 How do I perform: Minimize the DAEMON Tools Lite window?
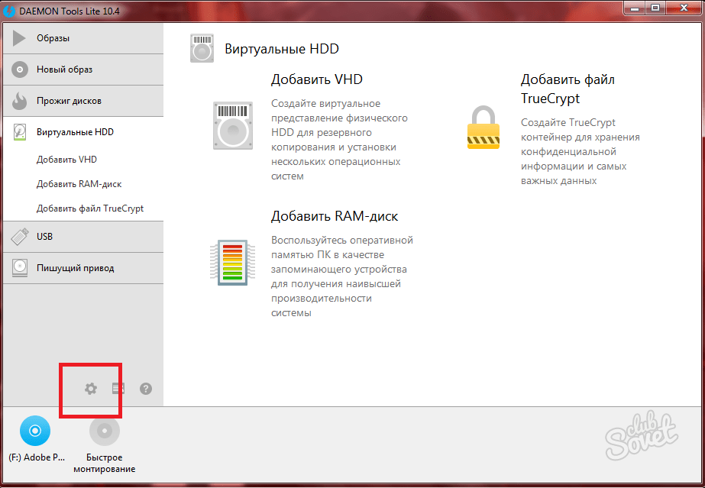click(x=634, y=7)
